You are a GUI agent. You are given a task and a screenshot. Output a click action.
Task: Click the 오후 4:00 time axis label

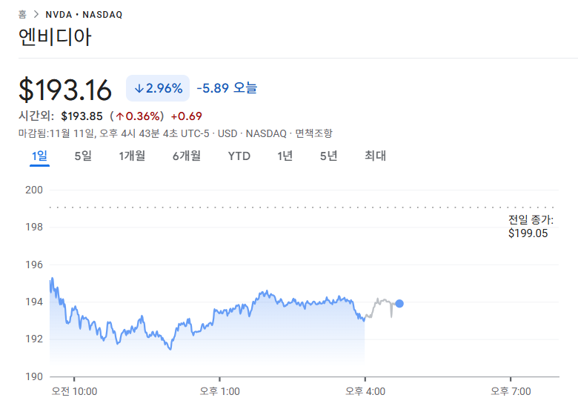click(x=365, y=391)
